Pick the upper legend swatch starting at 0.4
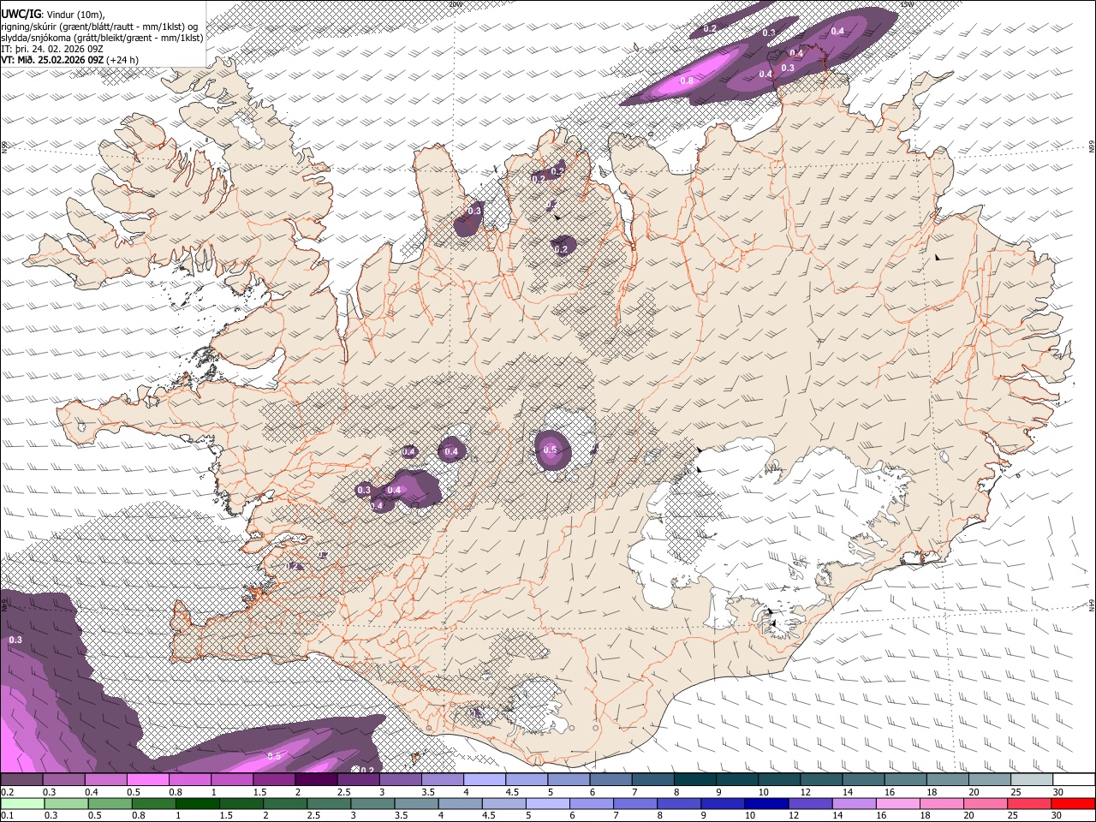This screenshot has height=822, width=1096. click(105, 780)
